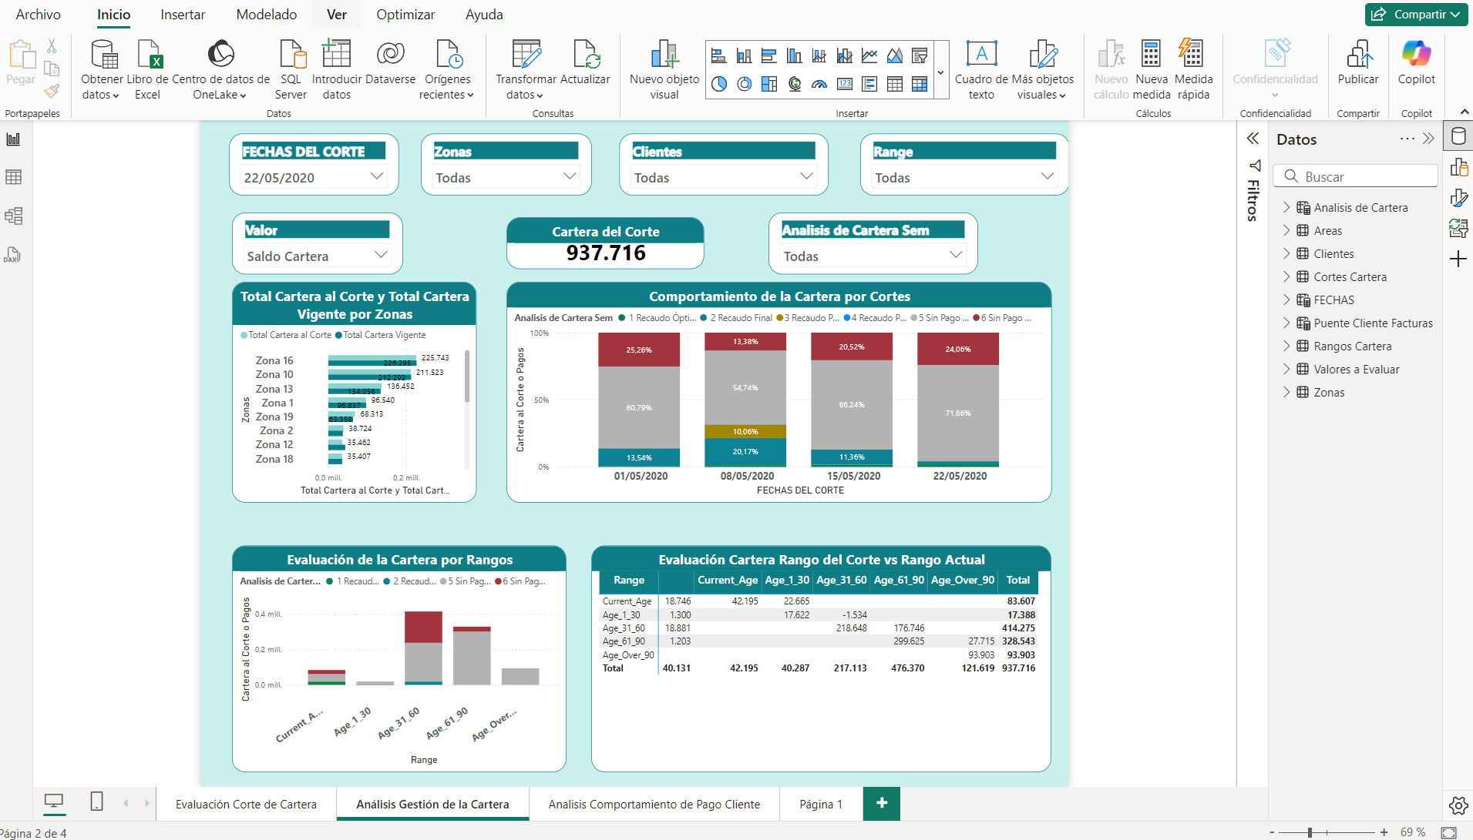Expand Analisis de Cartera table fields
The width and height of the screenshot is (1473, 840).
tap(1286, 207)
